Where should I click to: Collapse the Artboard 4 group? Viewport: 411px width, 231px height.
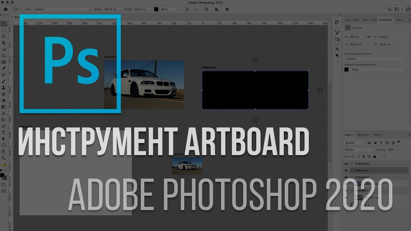tap(352, 164)
